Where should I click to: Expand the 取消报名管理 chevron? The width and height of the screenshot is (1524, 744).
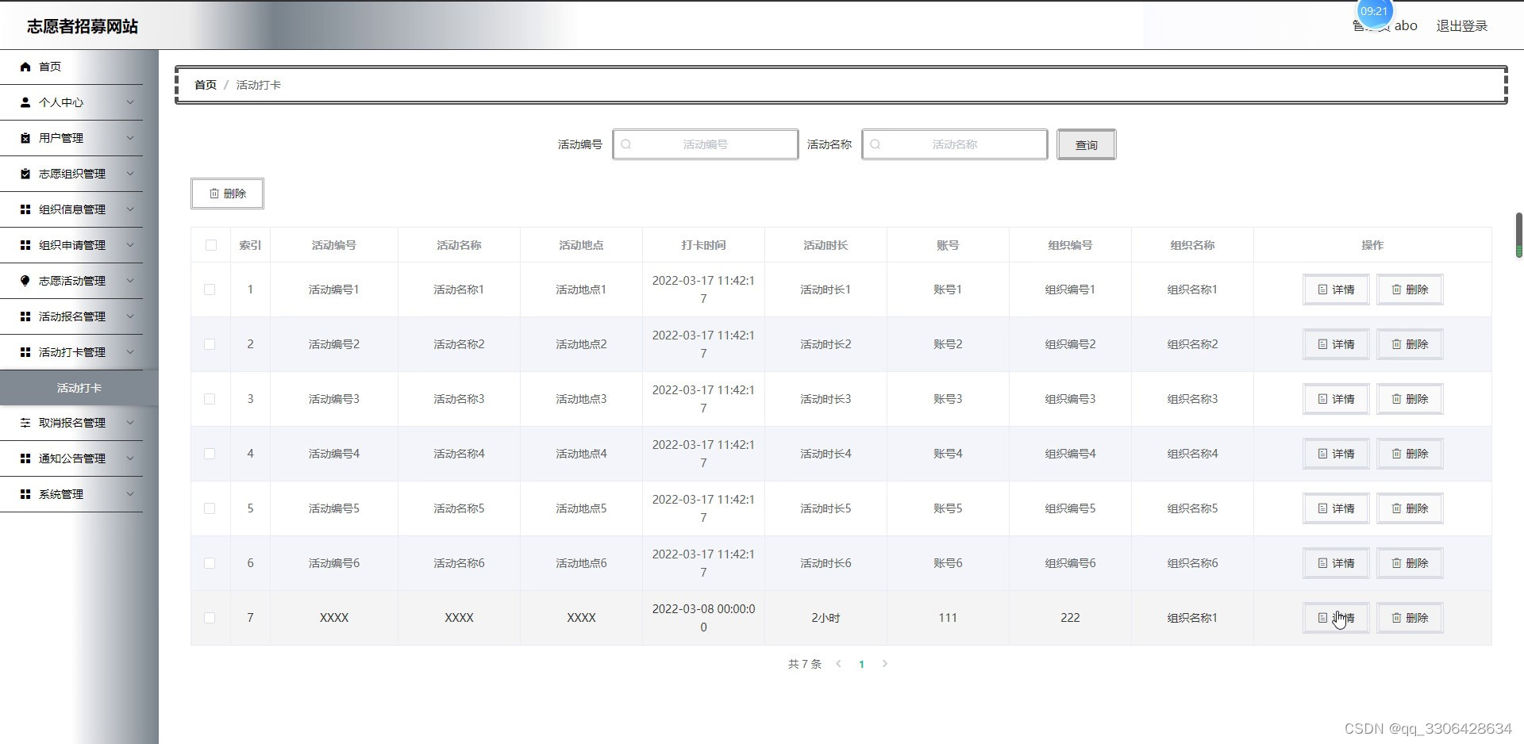(x=130, y=423)
